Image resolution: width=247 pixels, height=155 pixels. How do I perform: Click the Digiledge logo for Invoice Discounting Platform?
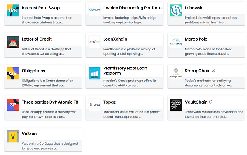pos(95,10)
